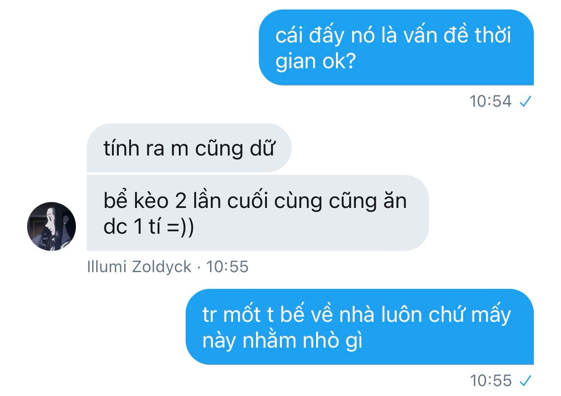Open Illumi Zoldyck's profile avatar
Viewport: 561px width, 396px height.
[51, 226]
